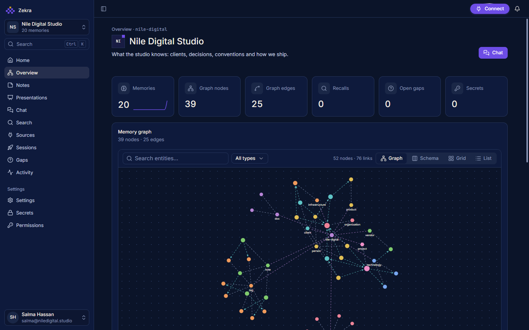Switch graph view to Grid mode

click(x=457, y=158)
